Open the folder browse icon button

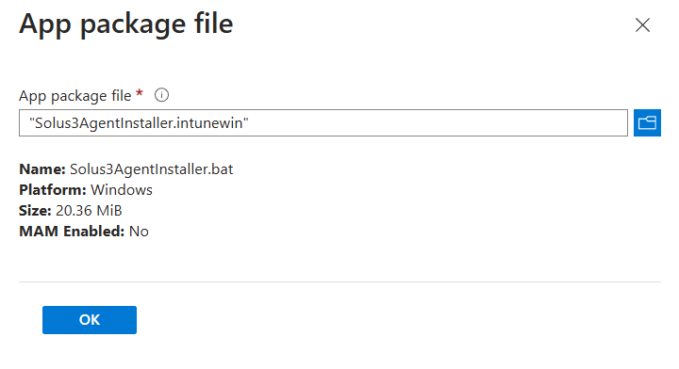tap(647, 122)
